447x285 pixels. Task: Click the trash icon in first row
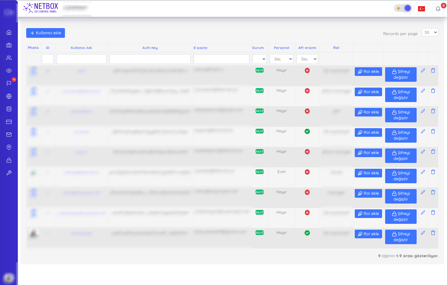(x=433, y=71)
